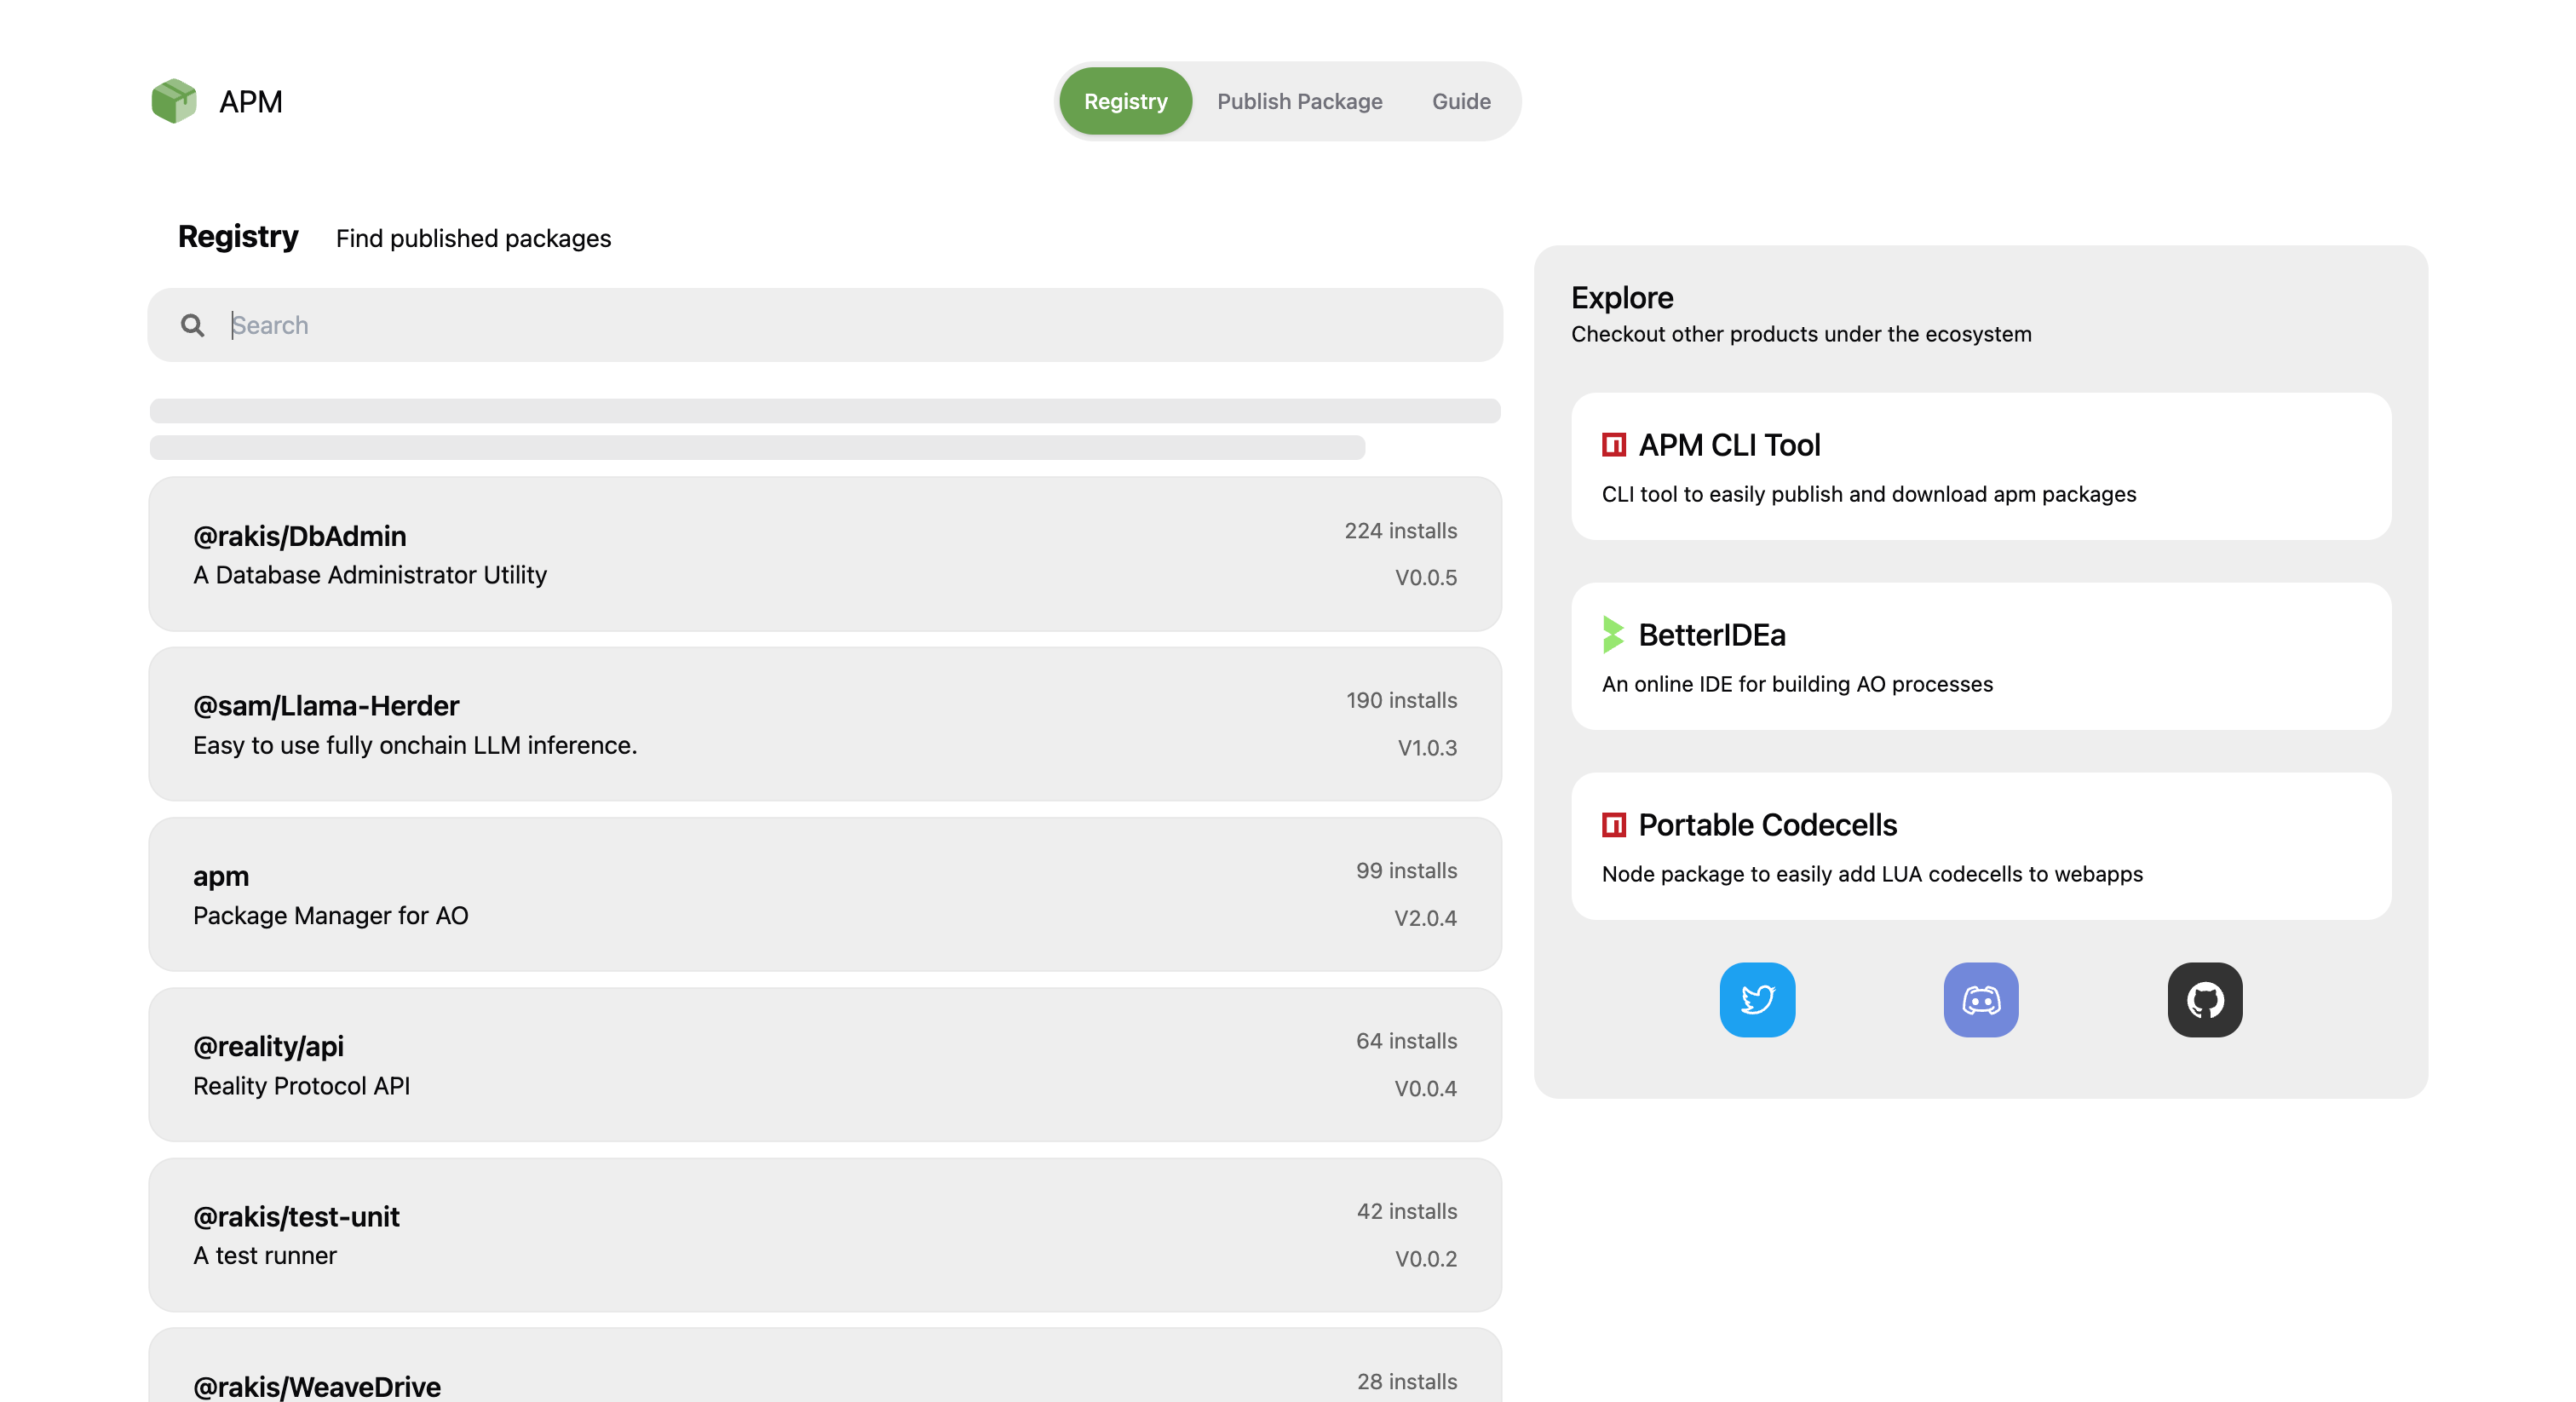The height and width of the screenshot is (1402, 2576).
Task: Open the @reality/api package card
Action: coord(825,1065)
